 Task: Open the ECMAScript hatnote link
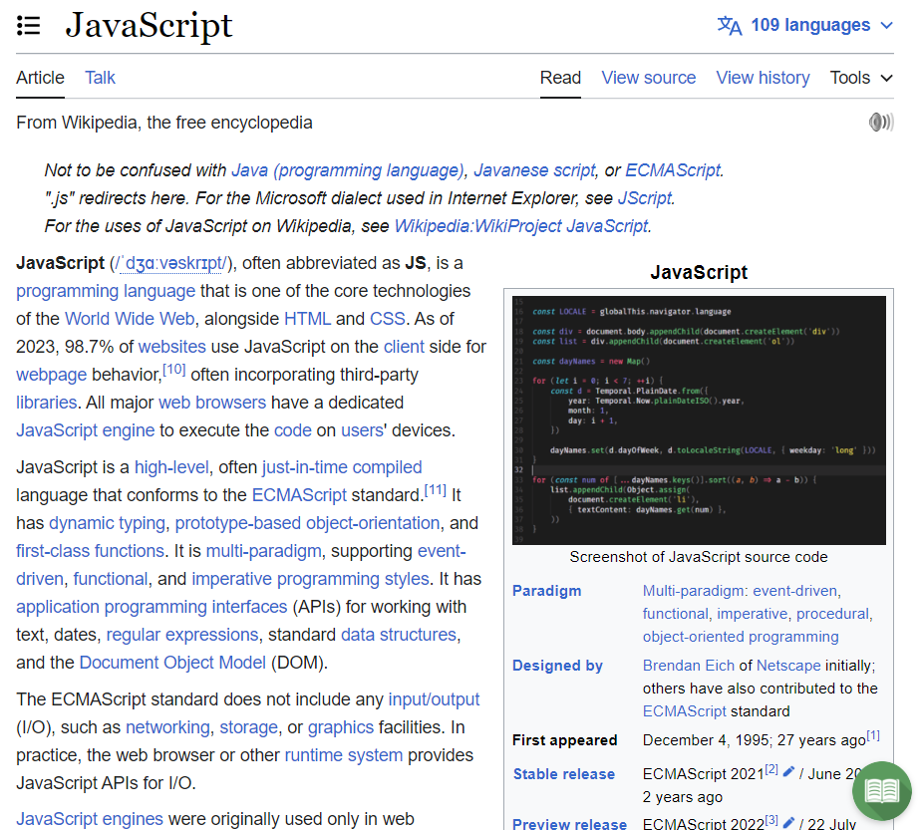coord(673,170)
